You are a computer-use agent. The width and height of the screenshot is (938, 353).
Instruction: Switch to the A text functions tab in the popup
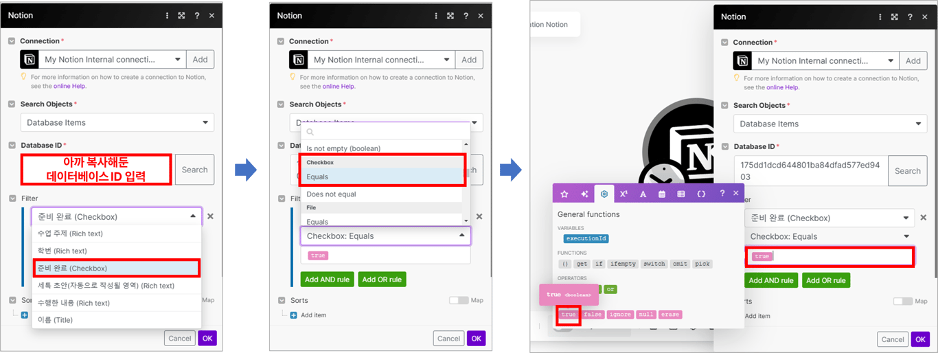coord(643,194)
